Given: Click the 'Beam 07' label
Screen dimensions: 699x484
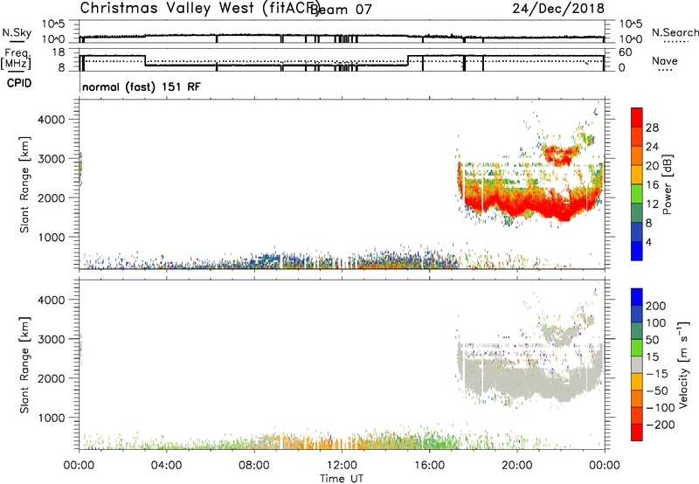Looking at the screenshot, I should tap(341, 10).
